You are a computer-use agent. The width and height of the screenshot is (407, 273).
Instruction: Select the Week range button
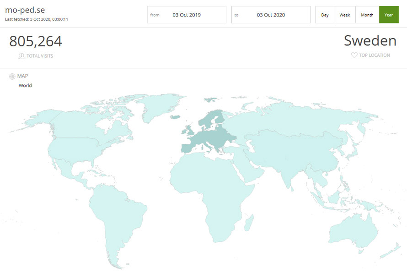[x=345, y=15]
